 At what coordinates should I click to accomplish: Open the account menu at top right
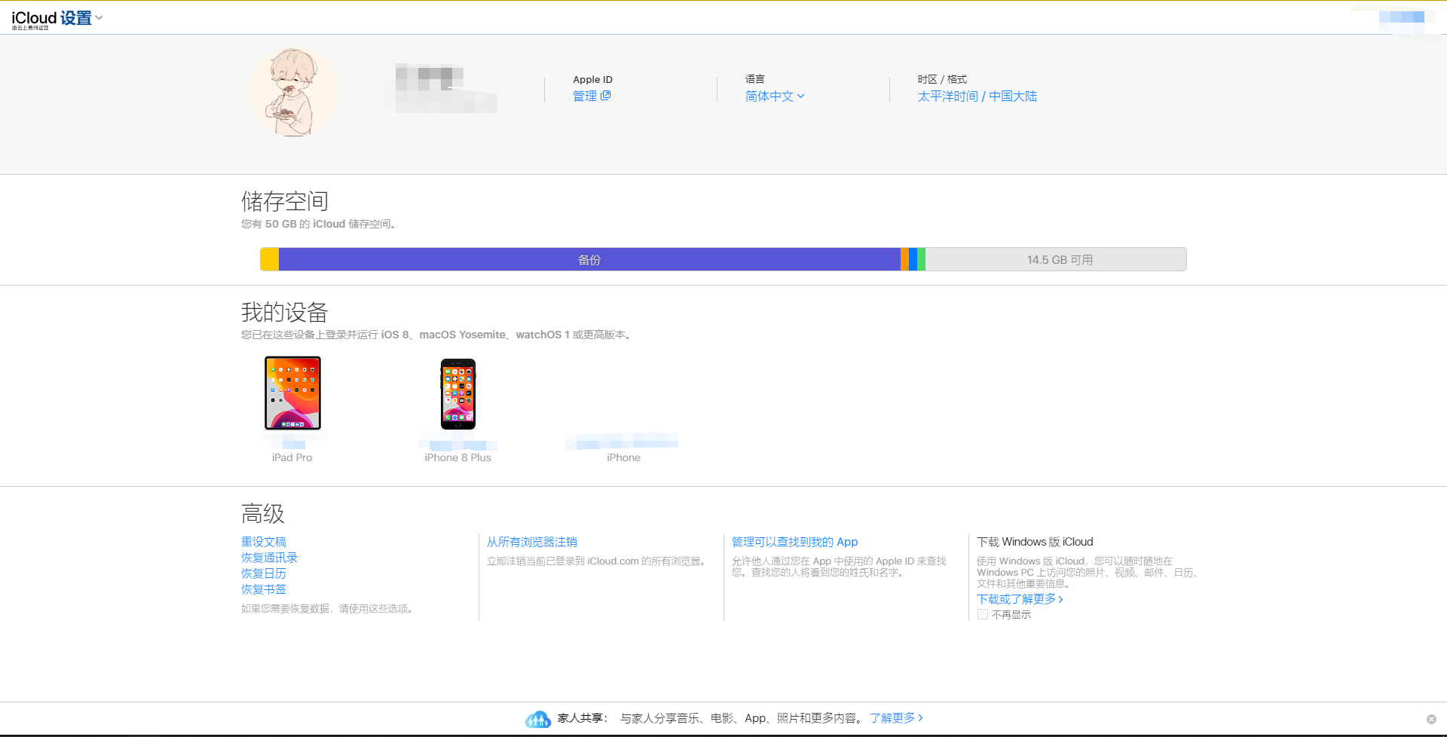pos(1401,17)
